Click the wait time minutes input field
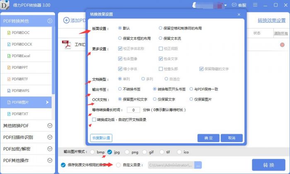290x174 pixels. click(133, 110)
